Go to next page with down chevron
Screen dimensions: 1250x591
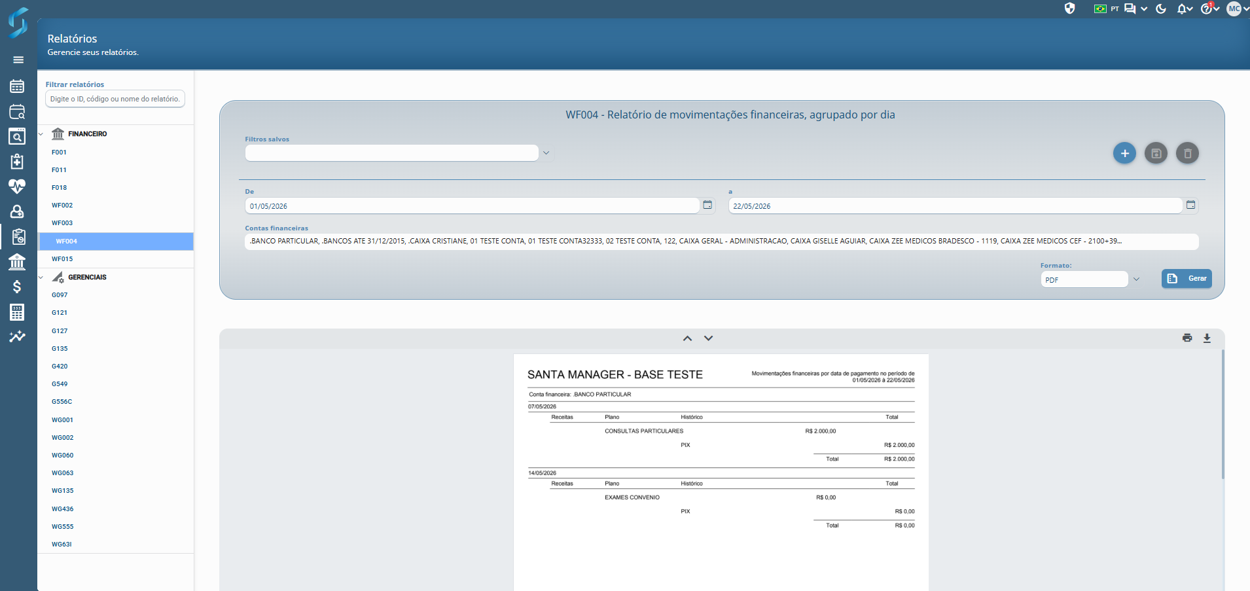pyautogui.click(x=708, y=338)
